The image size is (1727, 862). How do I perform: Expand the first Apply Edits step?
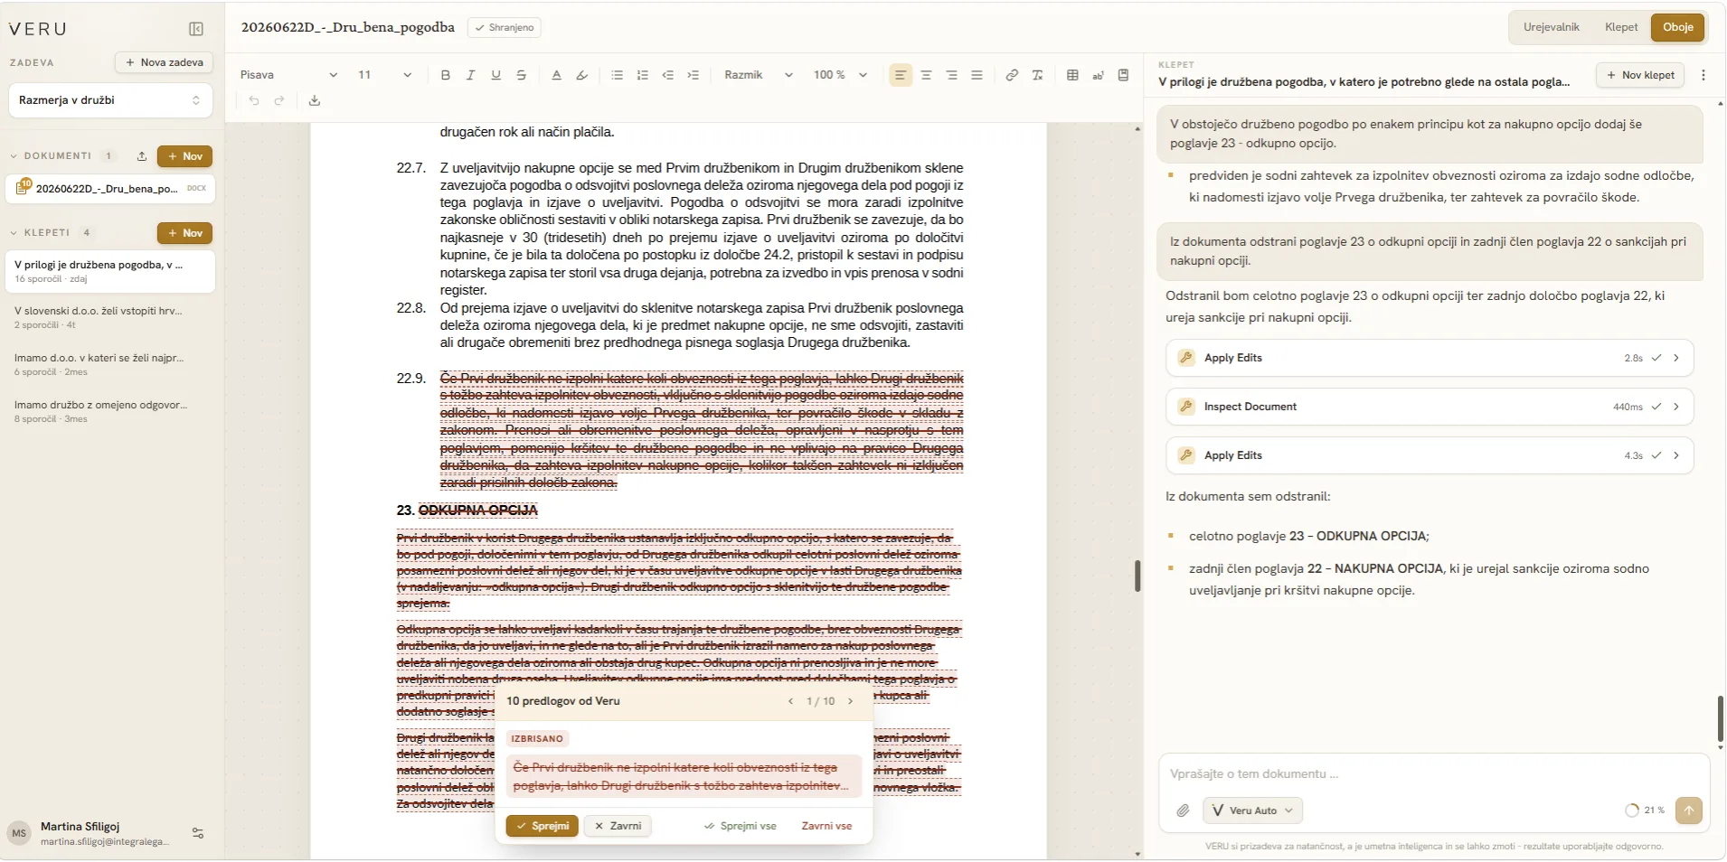tap(1429, 358)
